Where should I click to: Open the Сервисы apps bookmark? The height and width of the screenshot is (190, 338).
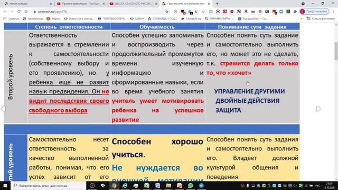(11, 19)
